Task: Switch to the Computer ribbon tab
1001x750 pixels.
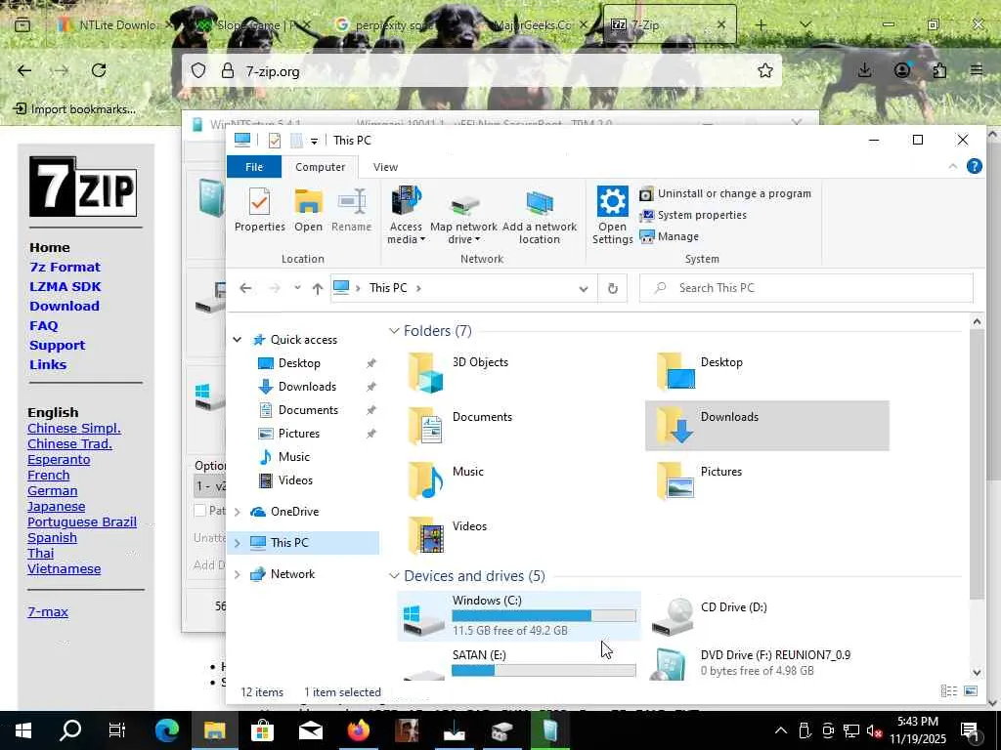Action: 320,167
